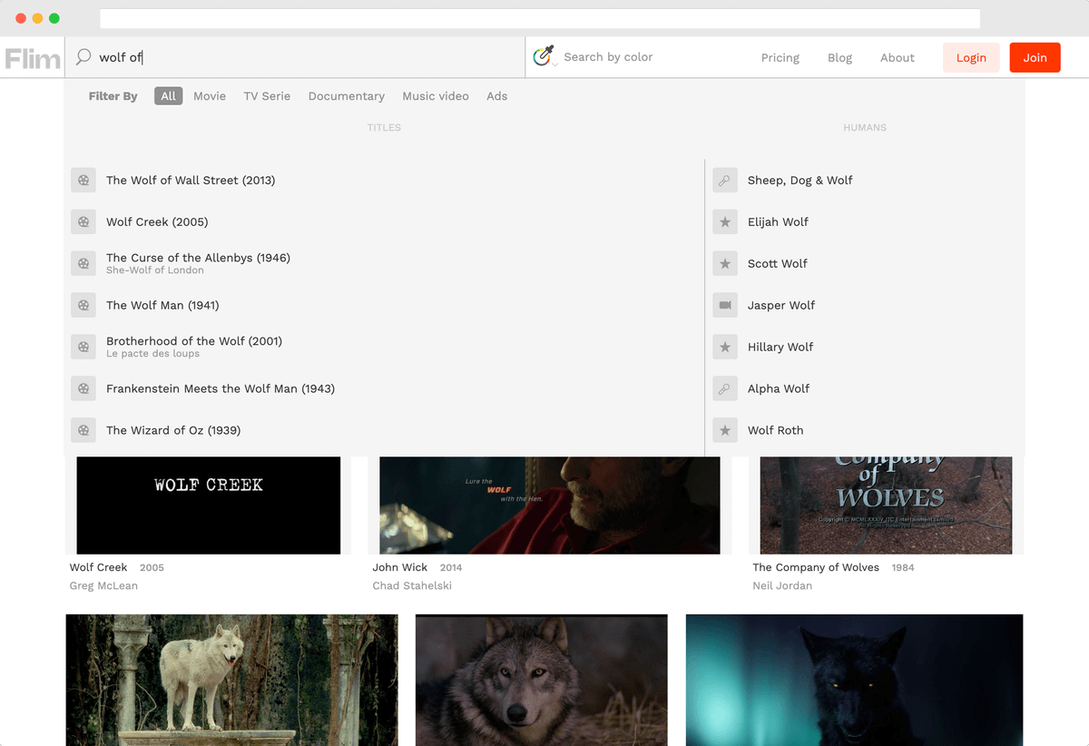Click star icon beside Hillary Wolf
The height and width of the screenshot is (746, 1089).
tap(725, 347)
